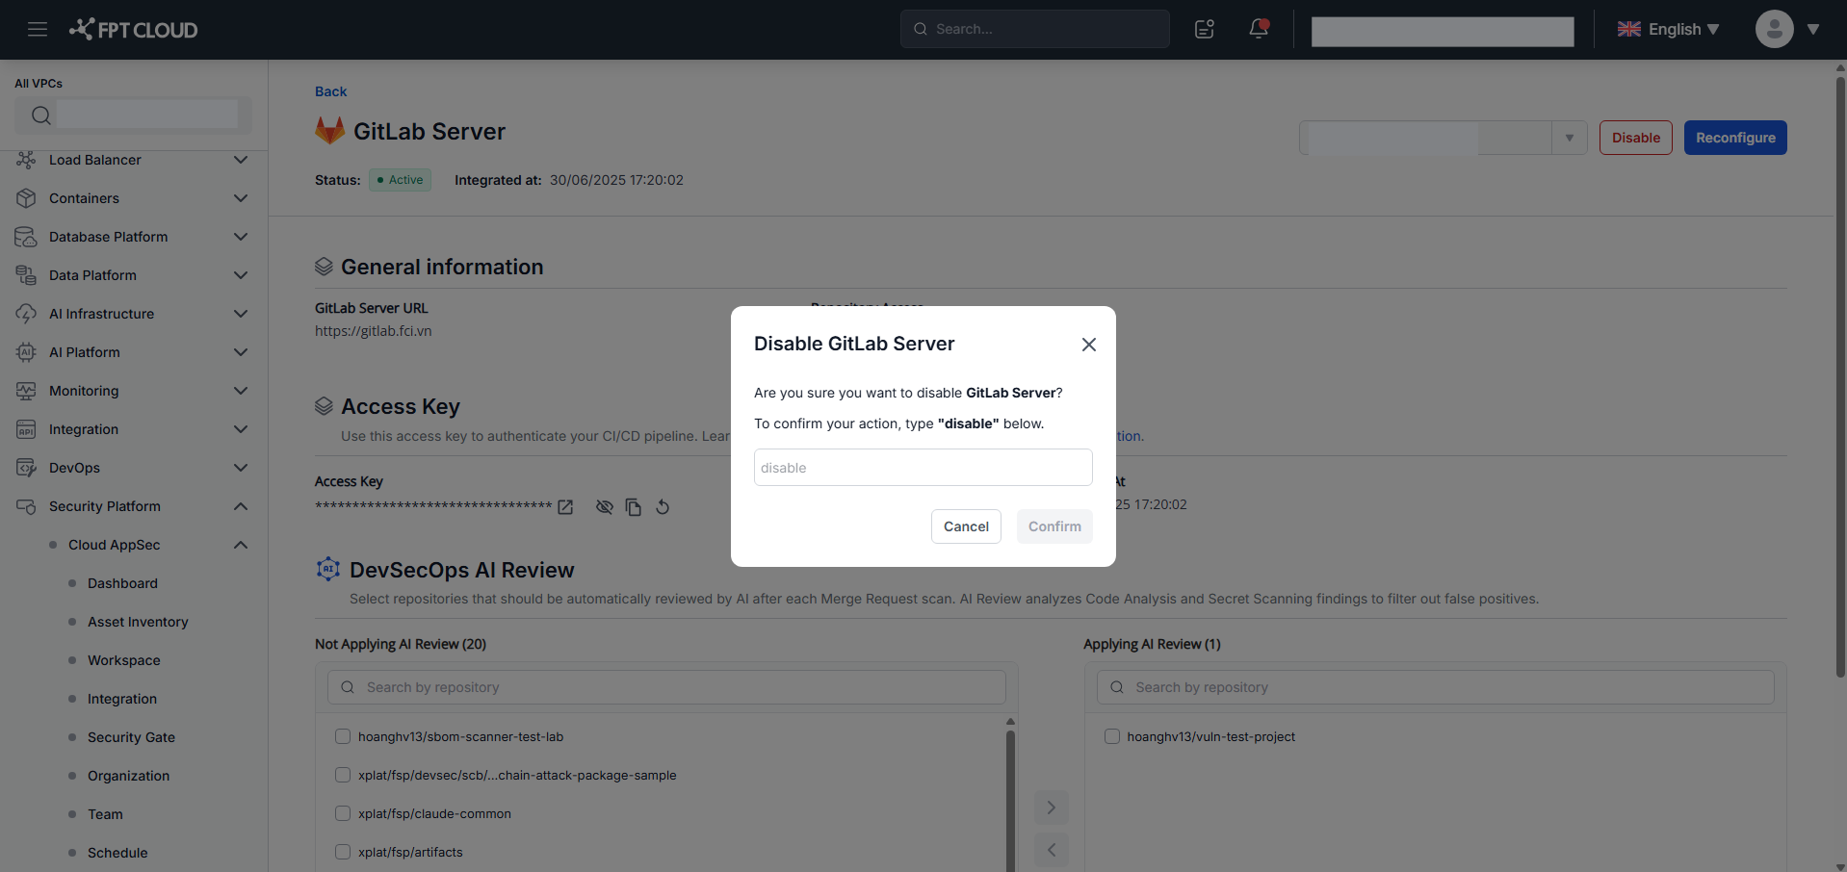Click the Security Platform sidebar icon
The image size is (1847, 872).
(x=26, y=506)
